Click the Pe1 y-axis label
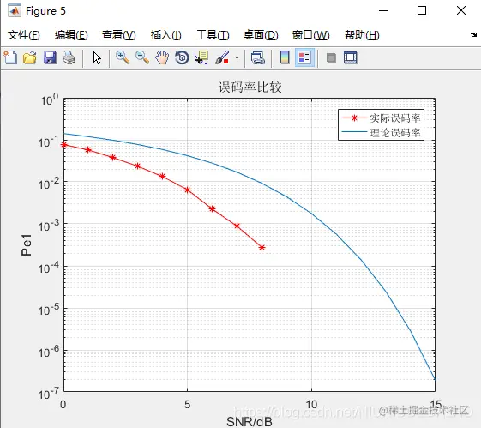 [27, 244]
